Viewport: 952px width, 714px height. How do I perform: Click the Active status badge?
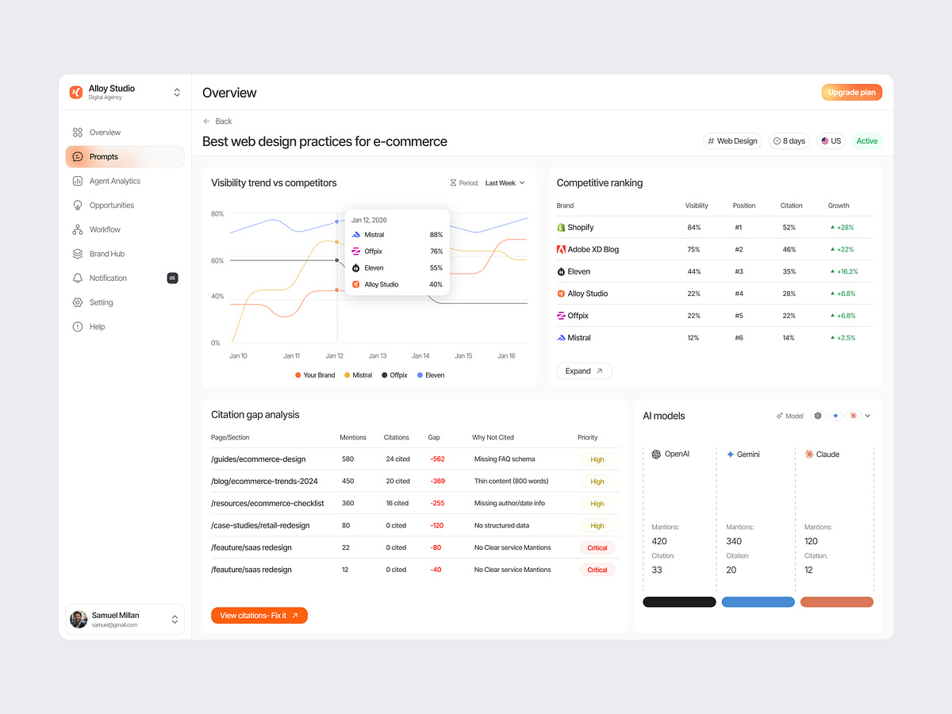[x=867, y=141]
